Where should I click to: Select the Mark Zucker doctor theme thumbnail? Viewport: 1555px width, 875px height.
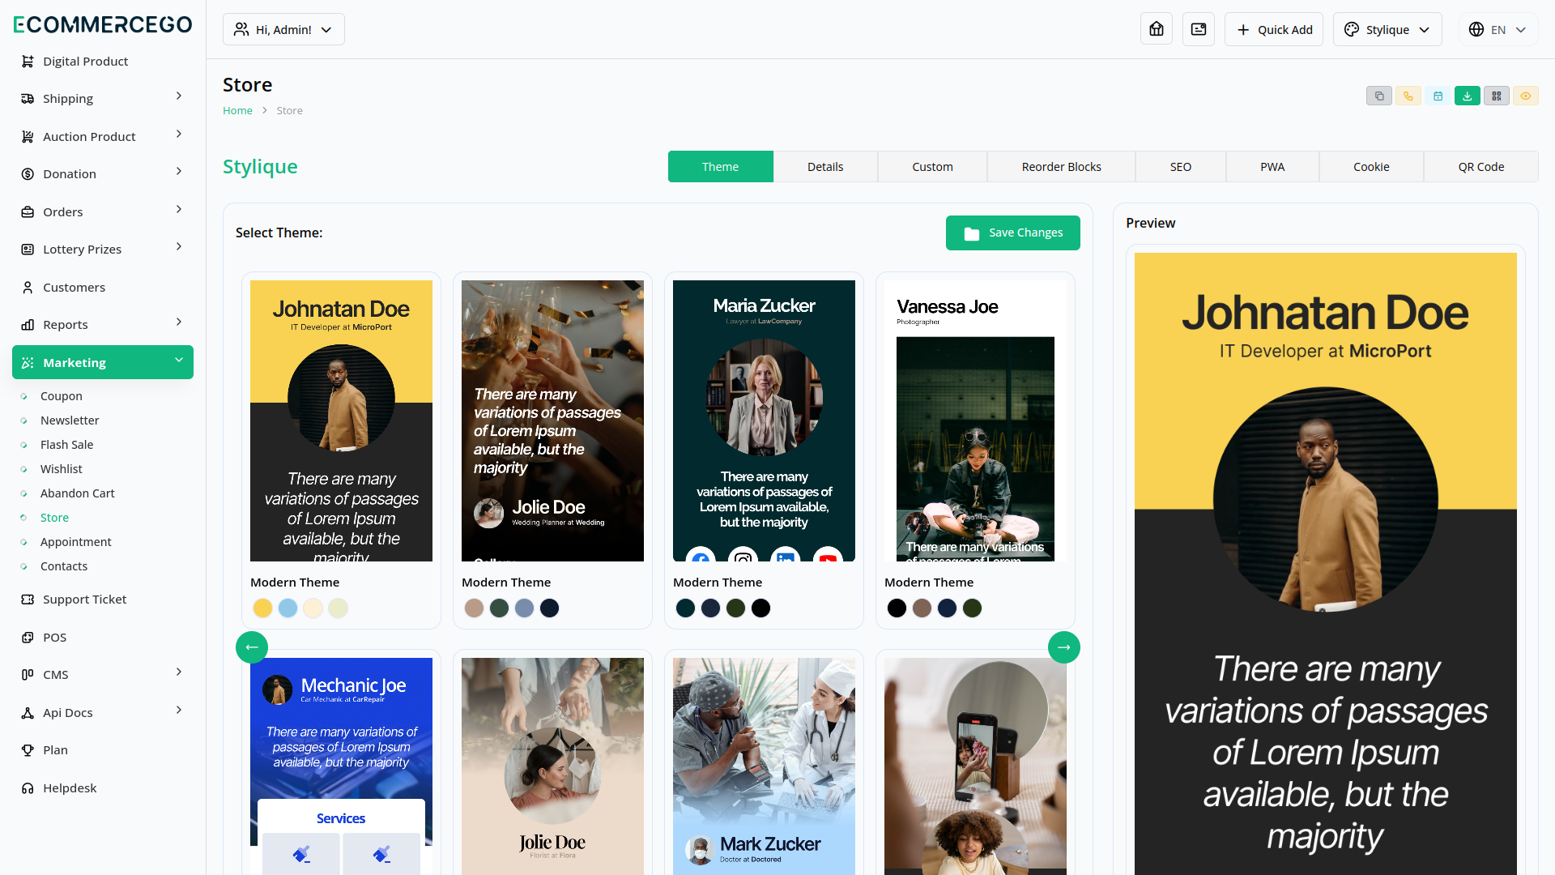click(x=764, y=766)
